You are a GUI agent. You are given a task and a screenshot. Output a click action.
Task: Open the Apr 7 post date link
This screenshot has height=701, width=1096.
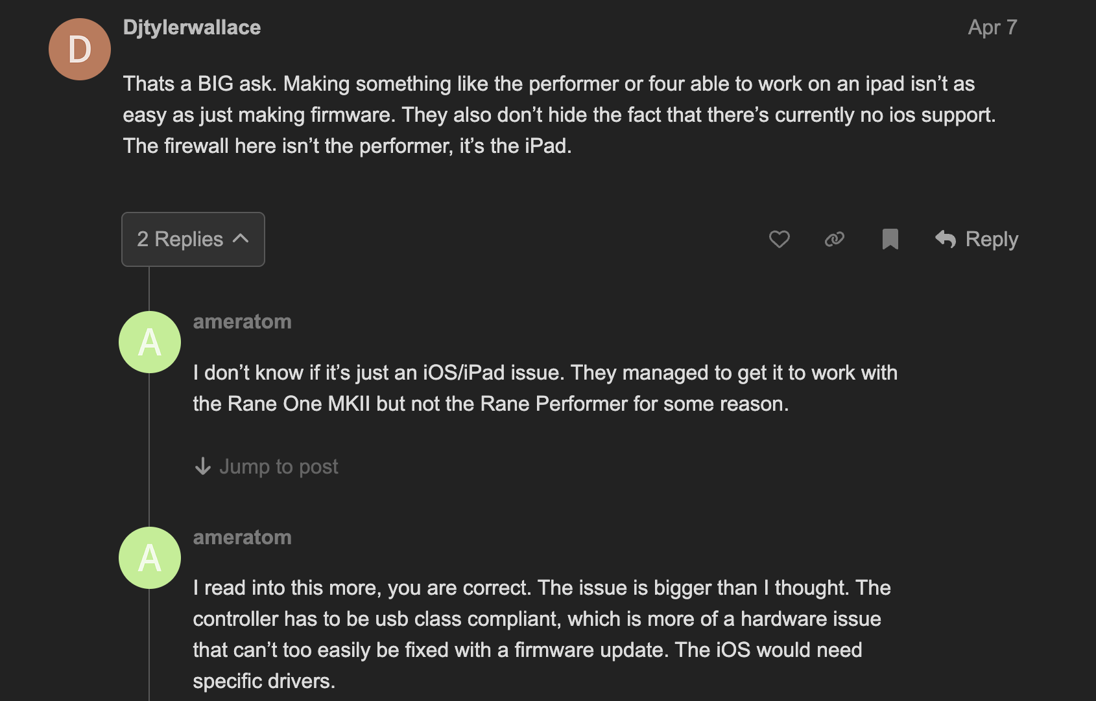click(x=992, y=27)
